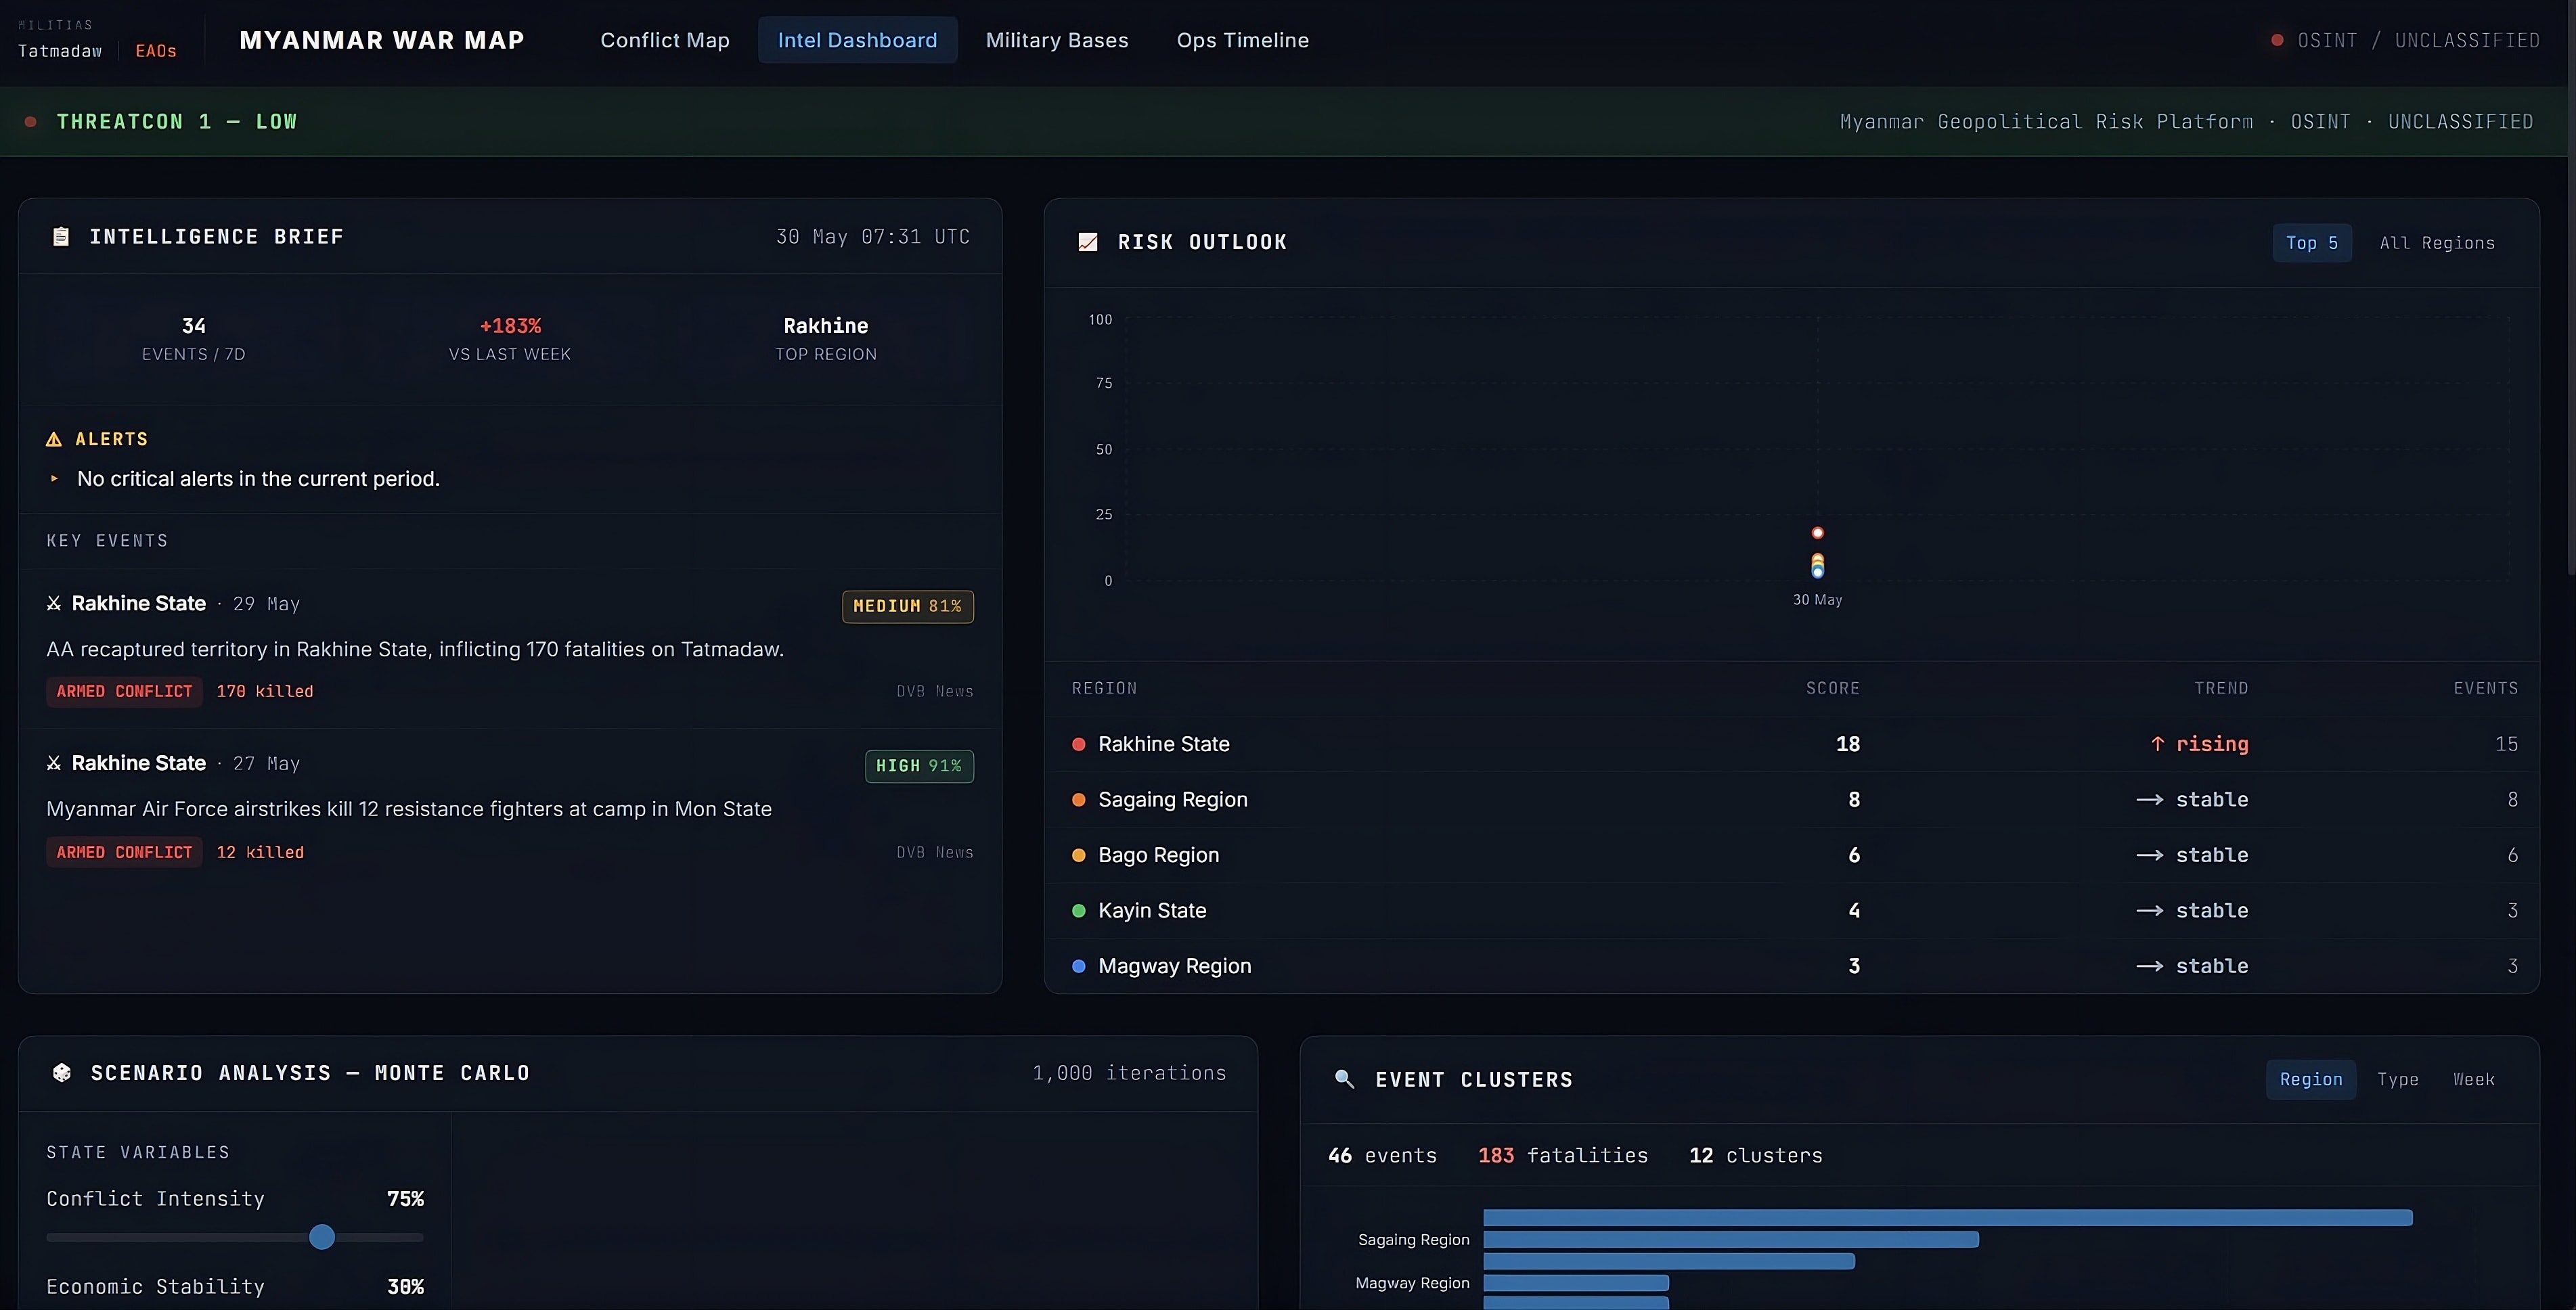Click the TREND column header
This screenshot has height=1310, width=2576.
coord(2221,688)
